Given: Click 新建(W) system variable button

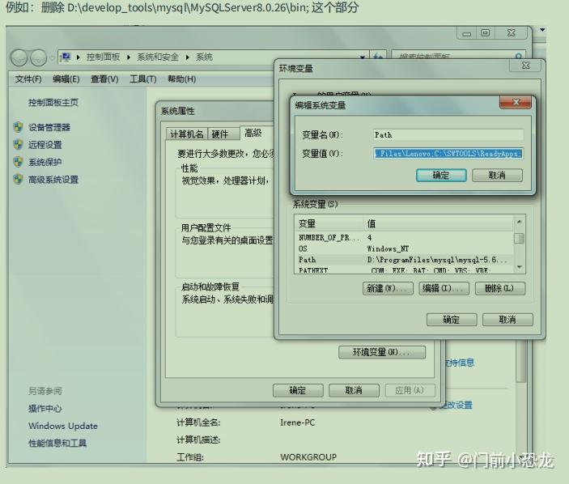Looking at the screenshot, I should 388,288.
